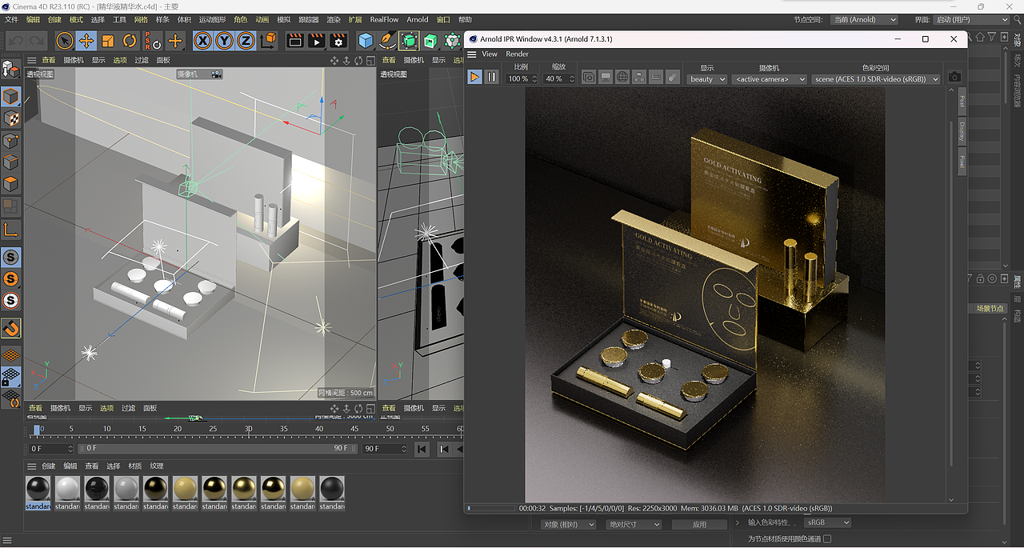The width and height of the screenshot is (1024, 548).
Task: Open the 节点空间 当前 (Arnold) dropdown
Action: [863, 19]
